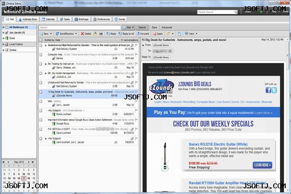Viewport: 291px width, 194px height.
Task: Check the Google Buzz message checkbox
Action: tap(41, 120)
